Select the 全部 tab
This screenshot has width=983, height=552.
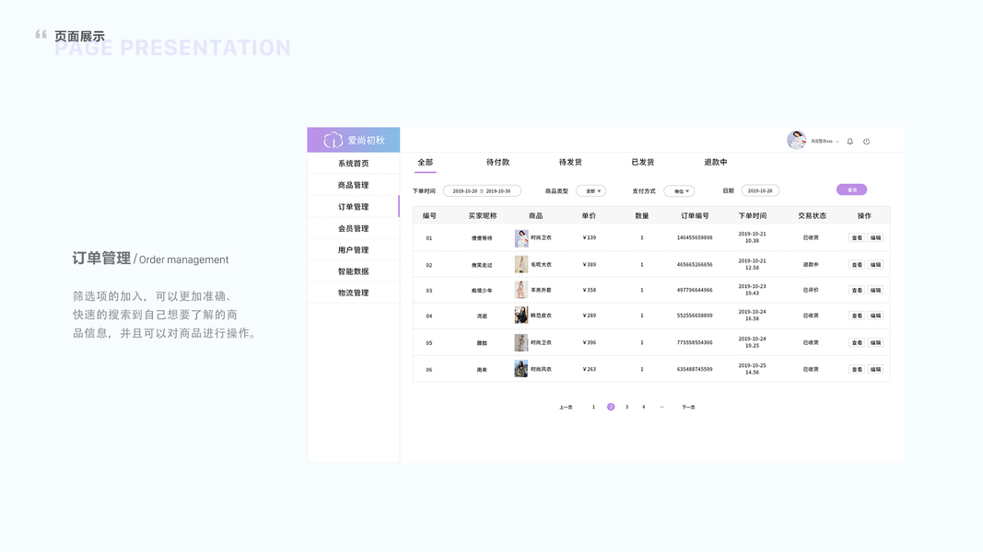point(425,162)
